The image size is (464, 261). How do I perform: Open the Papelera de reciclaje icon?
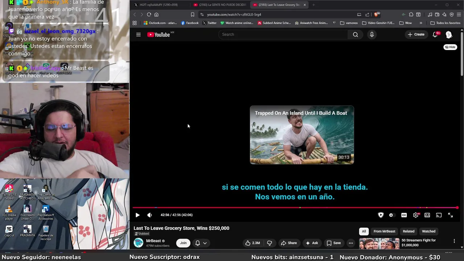click(46, 233)
